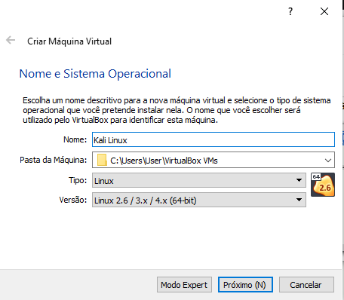This screenshot has height=300, width=344.
Task: Switch to Modo Expert
Action: [184, 285]
